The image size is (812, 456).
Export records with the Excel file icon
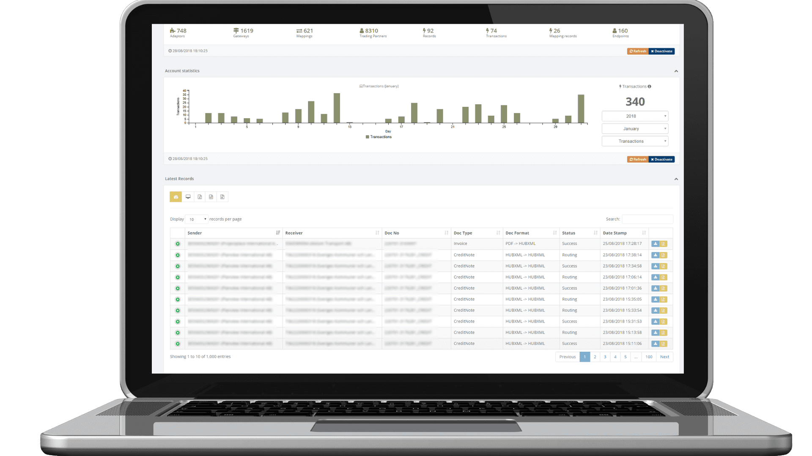[x=200, y=197]
